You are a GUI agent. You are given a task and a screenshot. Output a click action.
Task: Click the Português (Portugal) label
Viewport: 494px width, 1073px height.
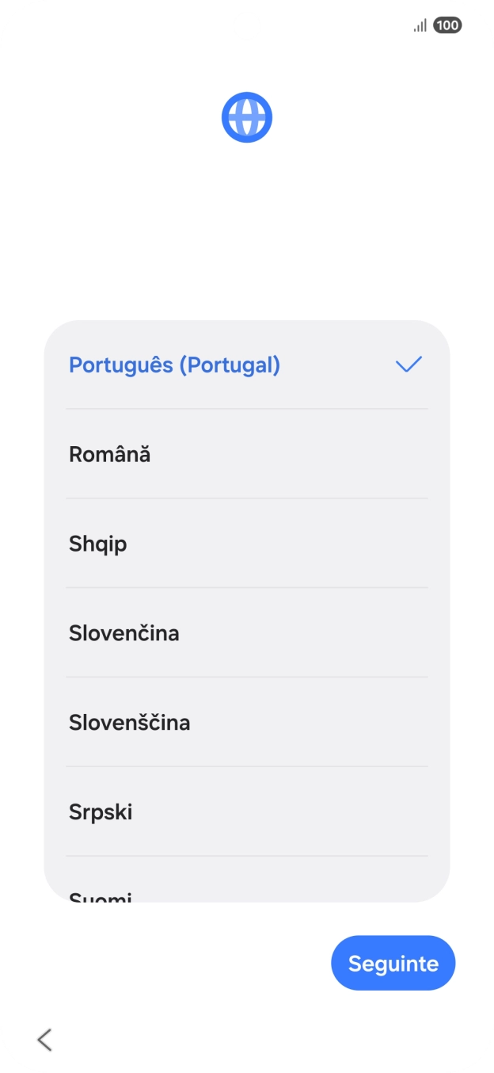(174, 365)
